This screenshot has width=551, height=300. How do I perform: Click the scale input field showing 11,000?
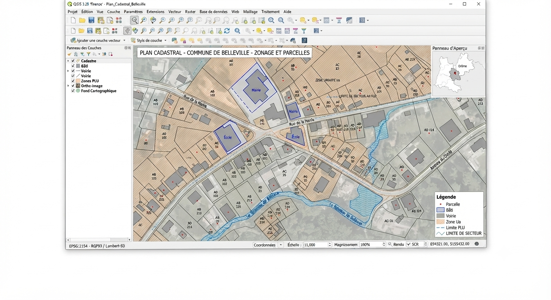point(315,245)
